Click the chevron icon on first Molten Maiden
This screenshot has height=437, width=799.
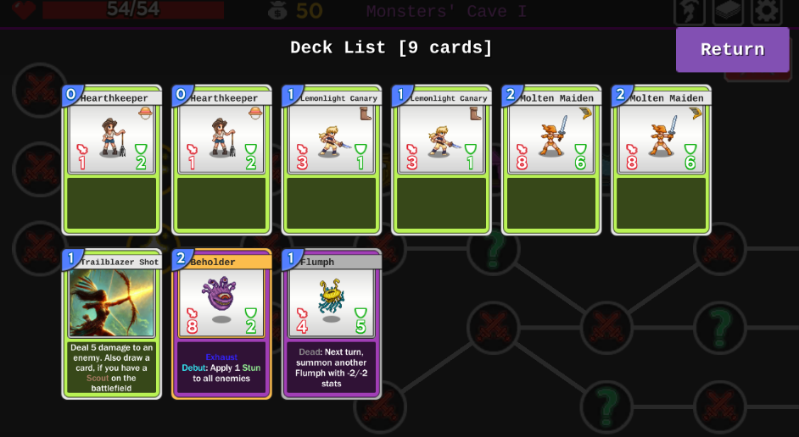point(585,113)
